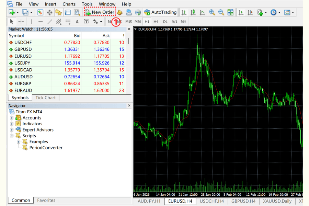Close the Navigator panel
Screen dimensions: 309x206
[129, 105]
